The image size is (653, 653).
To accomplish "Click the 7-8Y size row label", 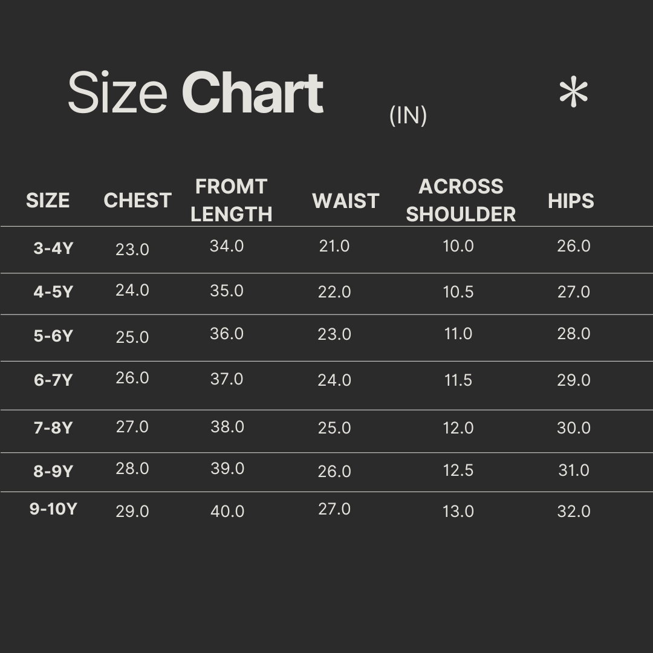I will point(53,428).
